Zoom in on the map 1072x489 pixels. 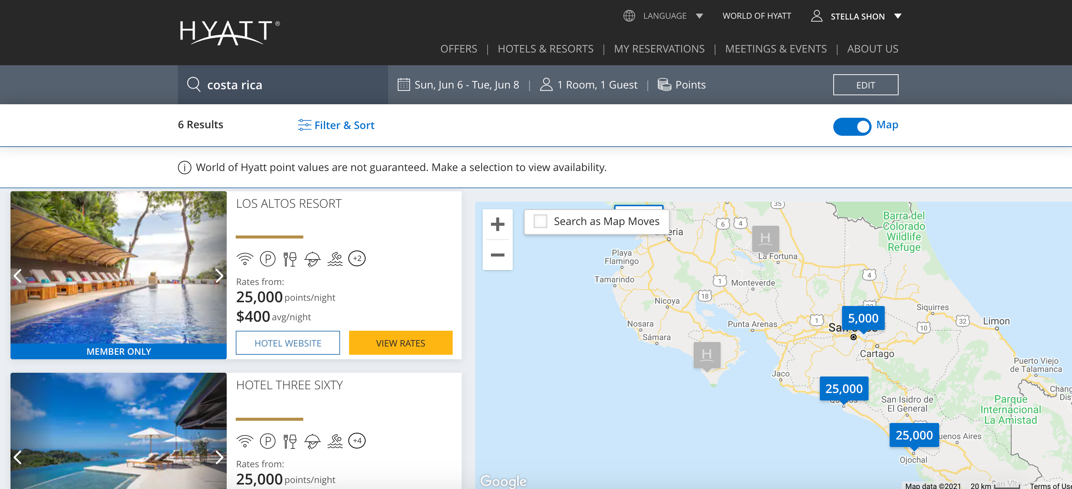coord(497,225)
